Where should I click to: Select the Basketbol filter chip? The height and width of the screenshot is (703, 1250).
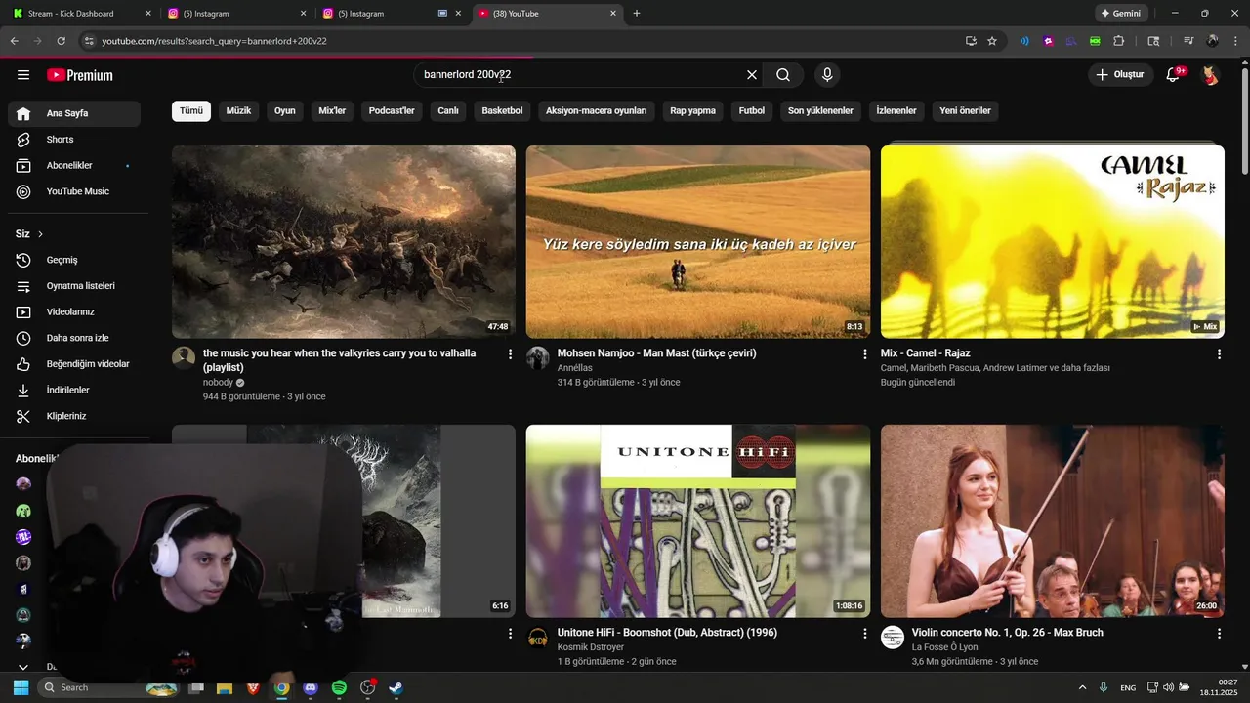click(502, 110)
